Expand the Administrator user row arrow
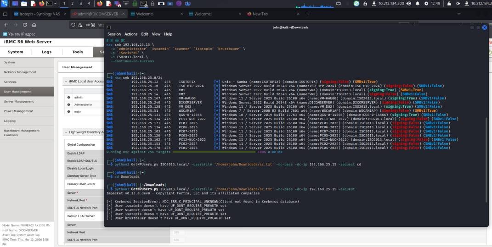 [x=69, y=104]
